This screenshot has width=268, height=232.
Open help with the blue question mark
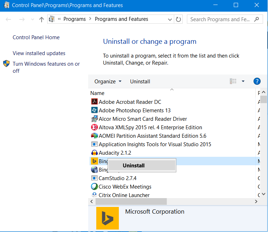point(257,82)
